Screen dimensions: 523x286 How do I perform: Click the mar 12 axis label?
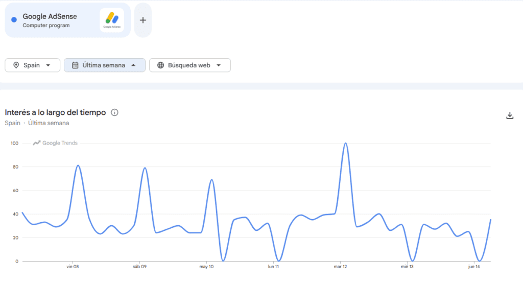(x=340, y=267)
